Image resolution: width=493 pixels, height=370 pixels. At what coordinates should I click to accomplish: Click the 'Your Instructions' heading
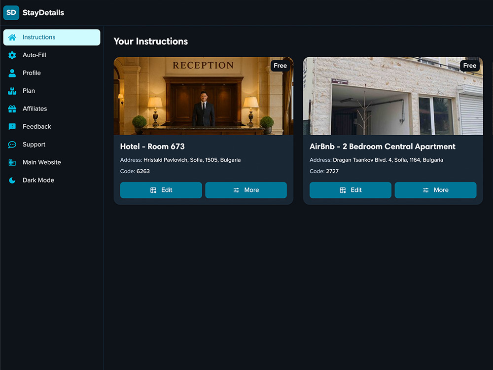coord(150,41)
